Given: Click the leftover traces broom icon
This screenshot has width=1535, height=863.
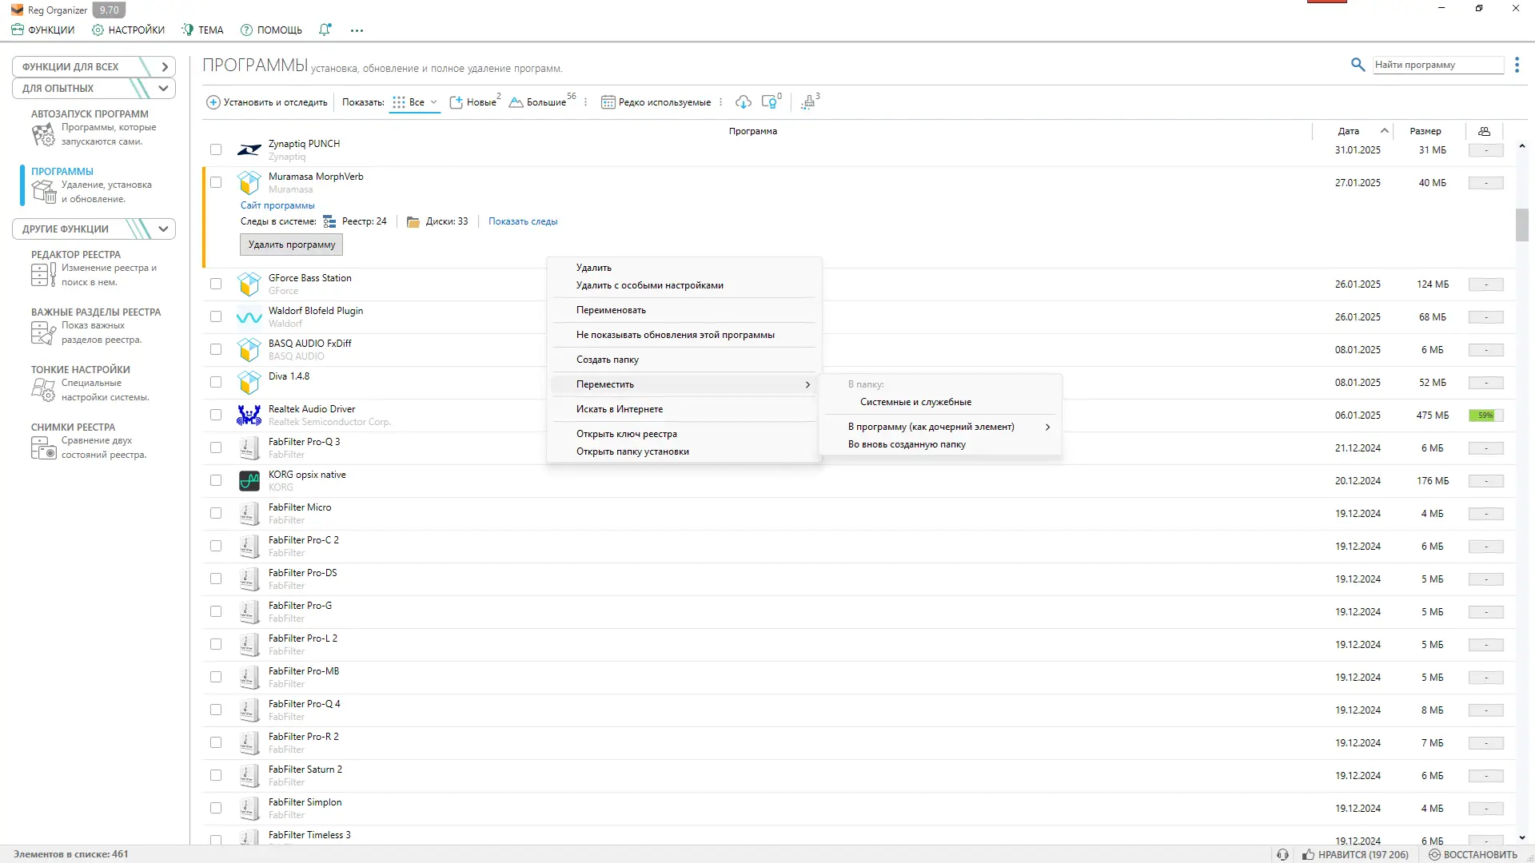Looking at the screenshot, I should pos(808,102).
